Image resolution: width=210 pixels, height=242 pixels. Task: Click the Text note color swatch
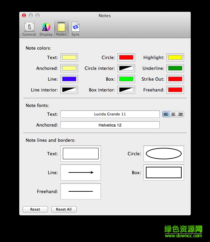click(x=69, y=57)
